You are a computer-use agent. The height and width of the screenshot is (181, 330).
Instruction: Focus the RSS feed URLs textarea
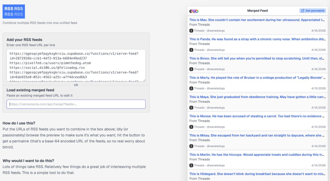(x=76, y=65)
